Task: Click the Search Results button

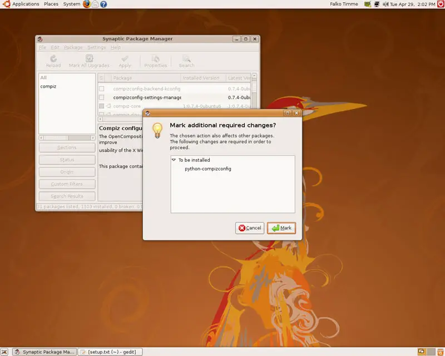Action: (67, 196)
